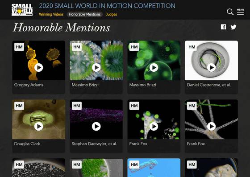Open Frank Fox's green algae cells thumbnail
The width and height of the screenshot is (250, 177).
[x=154, y=119]
